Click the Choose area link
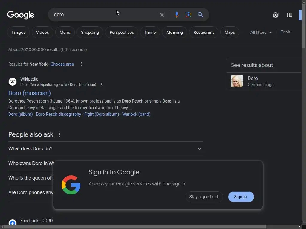The height and width of the screenshot is (229, 306). 62,64
